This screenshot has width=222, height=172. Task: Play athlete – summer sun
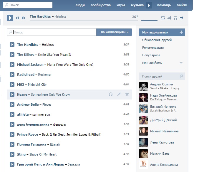pyautogui.click(x=12, y=114)
